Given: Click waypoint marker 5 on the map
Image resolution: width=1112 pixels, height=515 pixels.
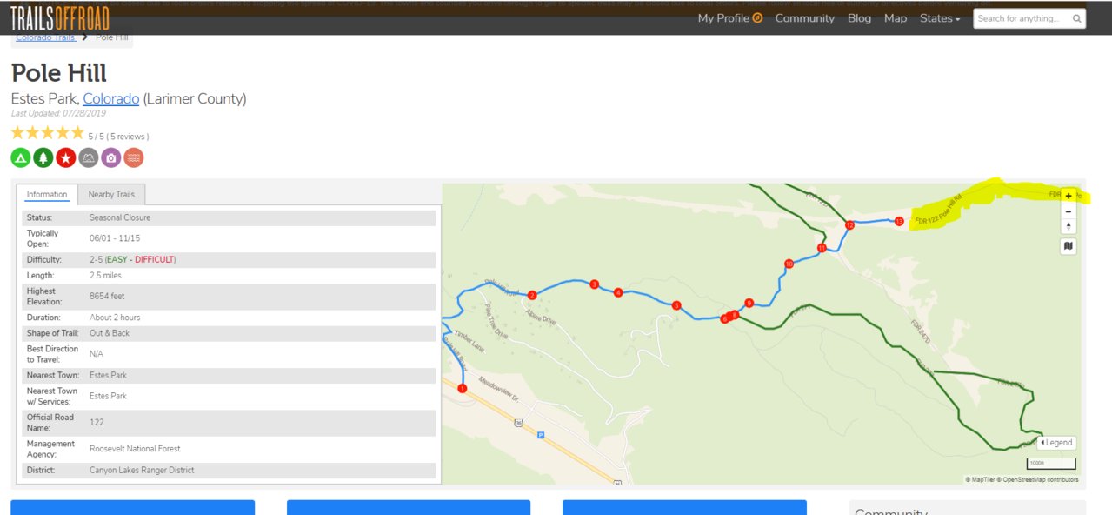Looking at the screenshot, I should tap(676, 305).
